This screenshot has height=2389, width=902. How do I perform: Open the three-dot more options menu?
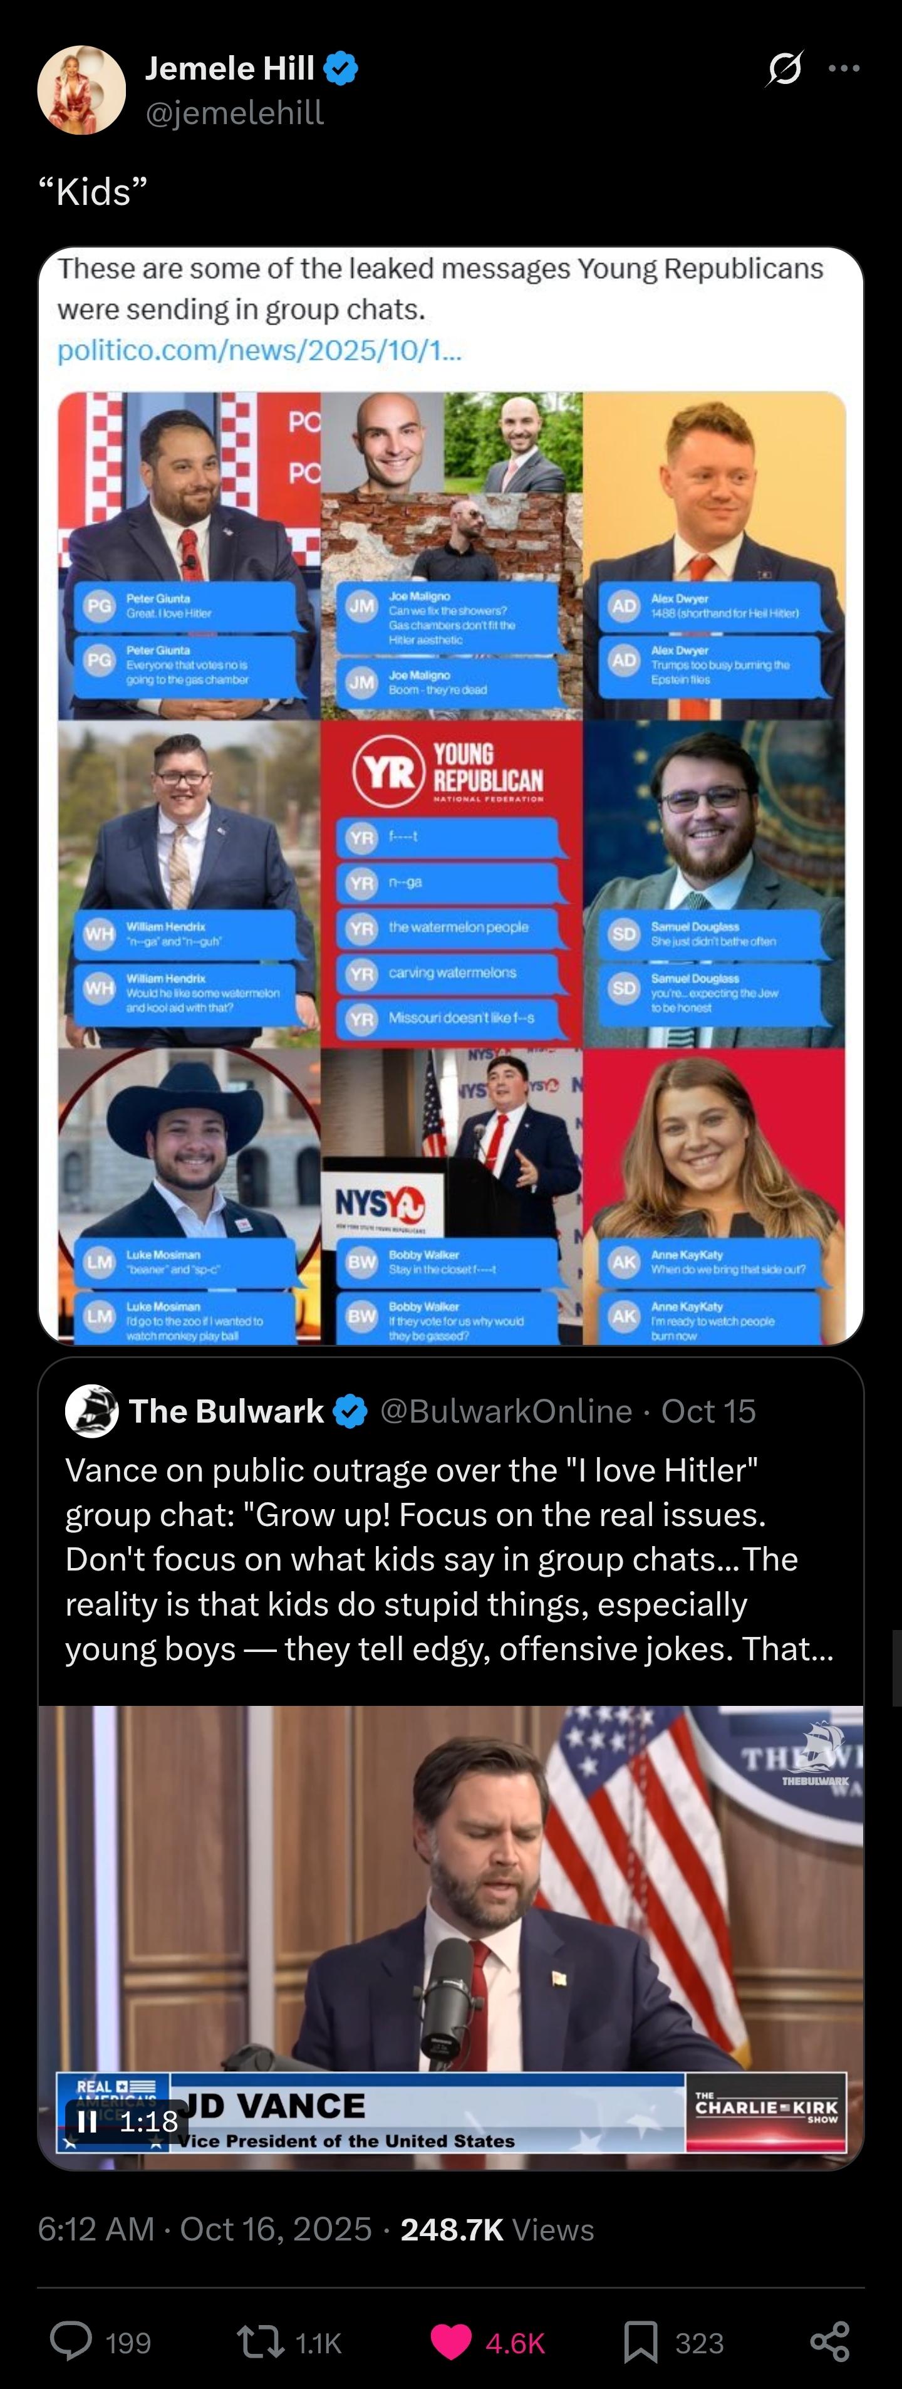click(844, 68)
